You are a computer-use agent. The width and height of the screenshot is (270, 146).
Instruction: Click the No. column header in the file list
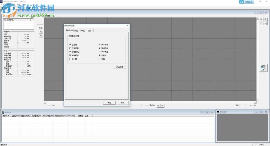pyautogui.click(x=5, y=20)
